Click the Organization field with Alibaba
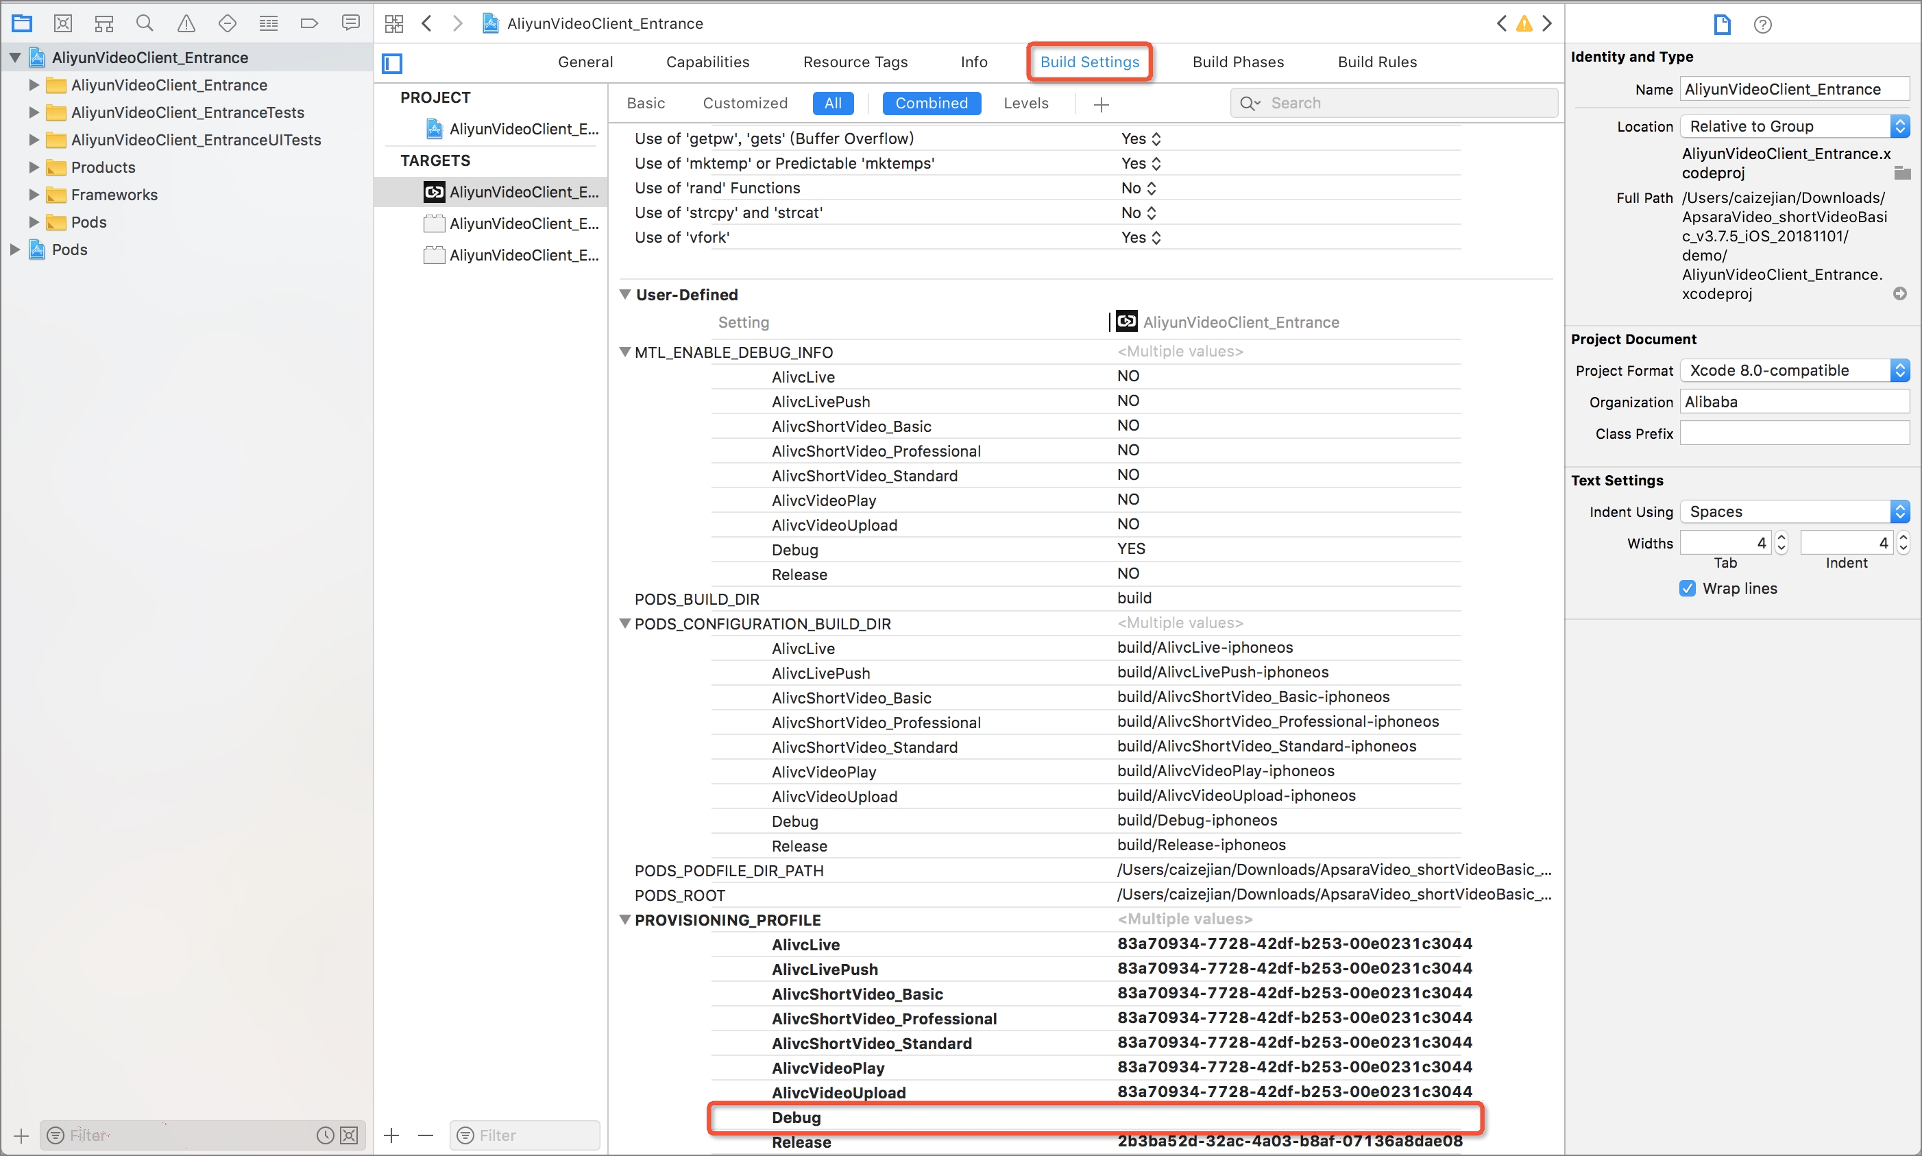This screenshot has width=1922, height=1156. tap(1795, 402)
